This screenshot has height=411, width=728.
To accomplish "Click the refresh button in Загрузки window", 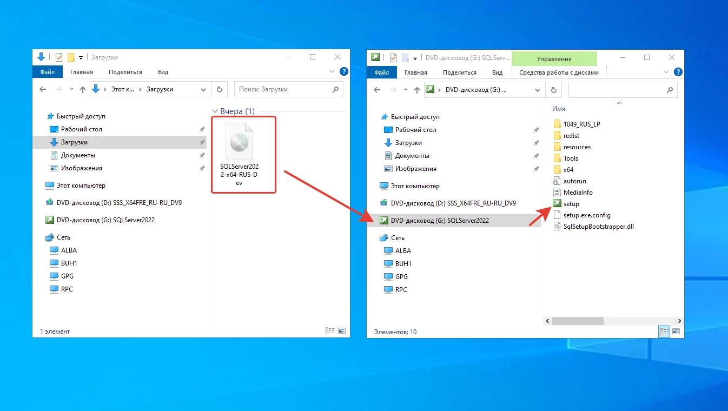I will pos(219,90).
